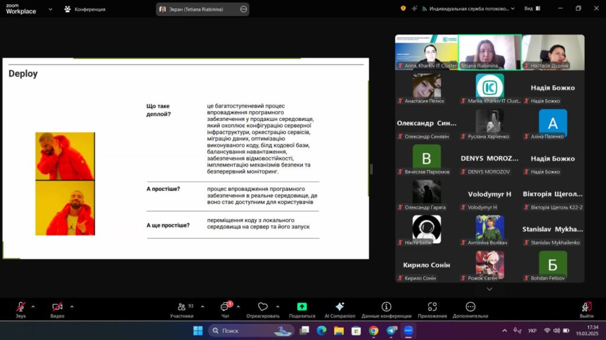Open Task View in the taskbar

click(305, 331)
